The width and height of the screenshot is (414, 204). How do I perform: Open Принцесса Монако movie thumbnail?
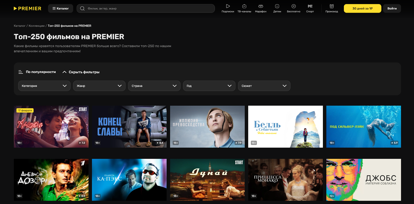pos(286,180)
